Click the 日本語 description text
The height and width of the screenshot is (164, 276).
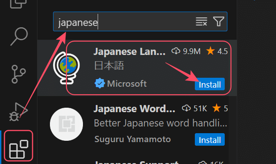[x=109, y=65]
